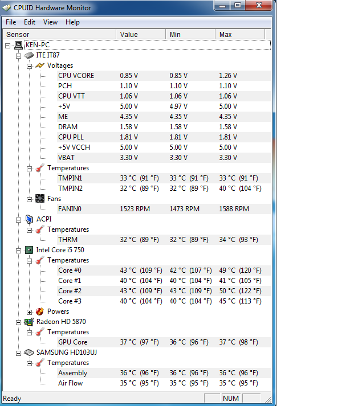This screenshot has width=350, height=406.
Task: Click the SAMSUNG HD103UJ drive icon
Action: [29, 352]
